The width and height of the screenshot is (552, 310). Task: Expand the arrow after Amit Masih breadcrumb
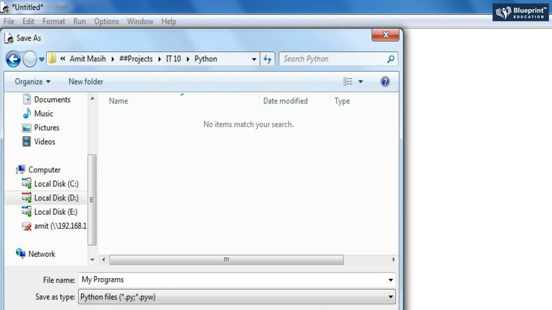tap(113, 59)
